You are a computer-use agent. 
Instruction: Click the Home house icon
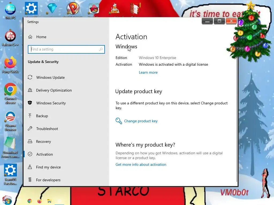(x=30, y=37)
